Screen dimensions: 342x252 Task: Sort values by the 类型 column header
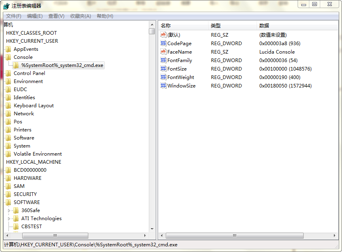[233, 26]
